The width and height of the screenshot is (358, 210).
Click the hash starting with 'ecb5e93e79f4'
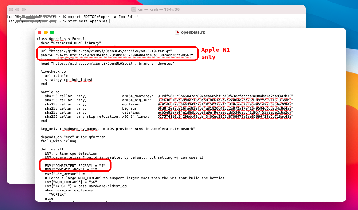click(x=224, y=113)
